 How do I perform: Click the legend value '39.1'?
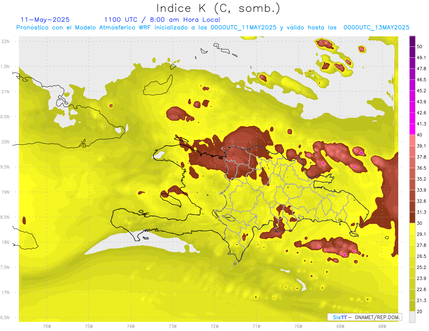tap(421, 146)
